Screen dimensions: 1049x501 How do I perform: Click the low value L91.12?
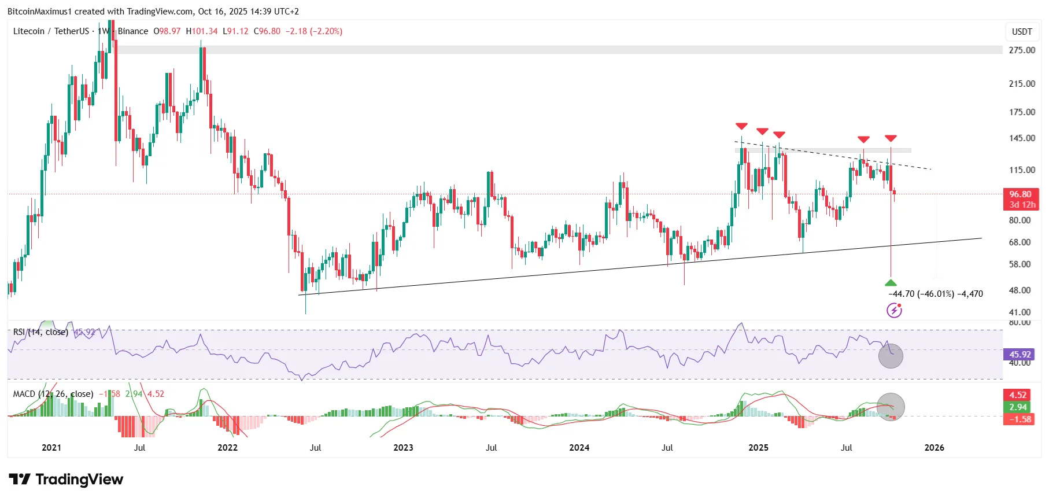tap(236, 31)
